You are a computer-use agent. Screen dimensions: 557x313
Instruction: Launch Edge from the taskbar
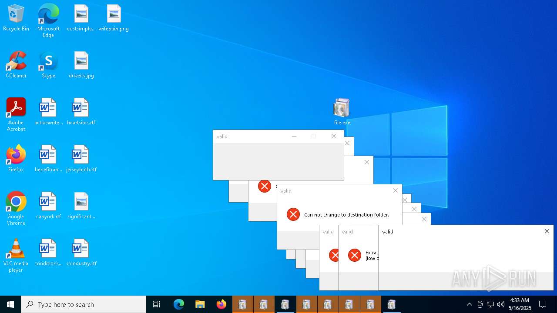[179, 304]
